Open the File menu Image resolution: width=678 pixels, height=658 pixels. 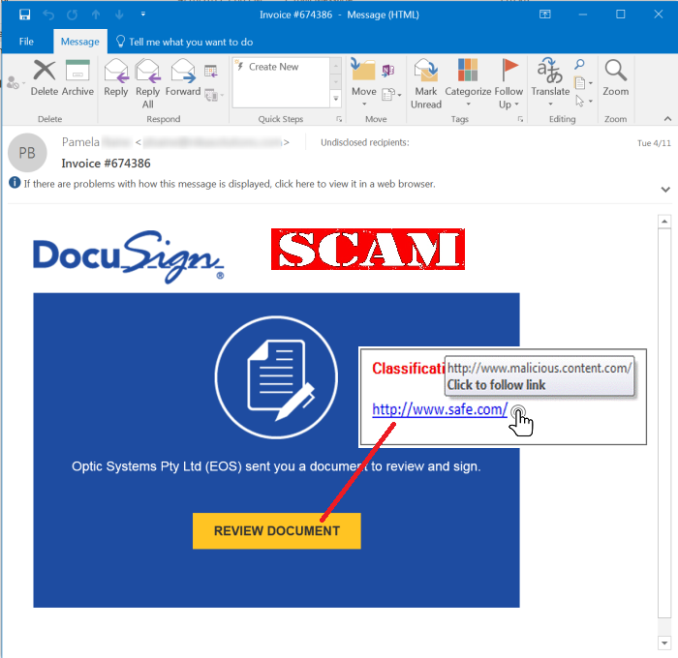[26, 42]
